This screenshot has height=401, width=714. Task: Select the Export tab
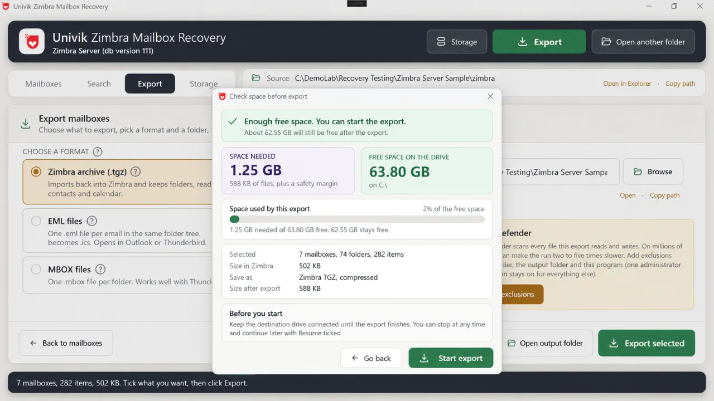point(150,84)
